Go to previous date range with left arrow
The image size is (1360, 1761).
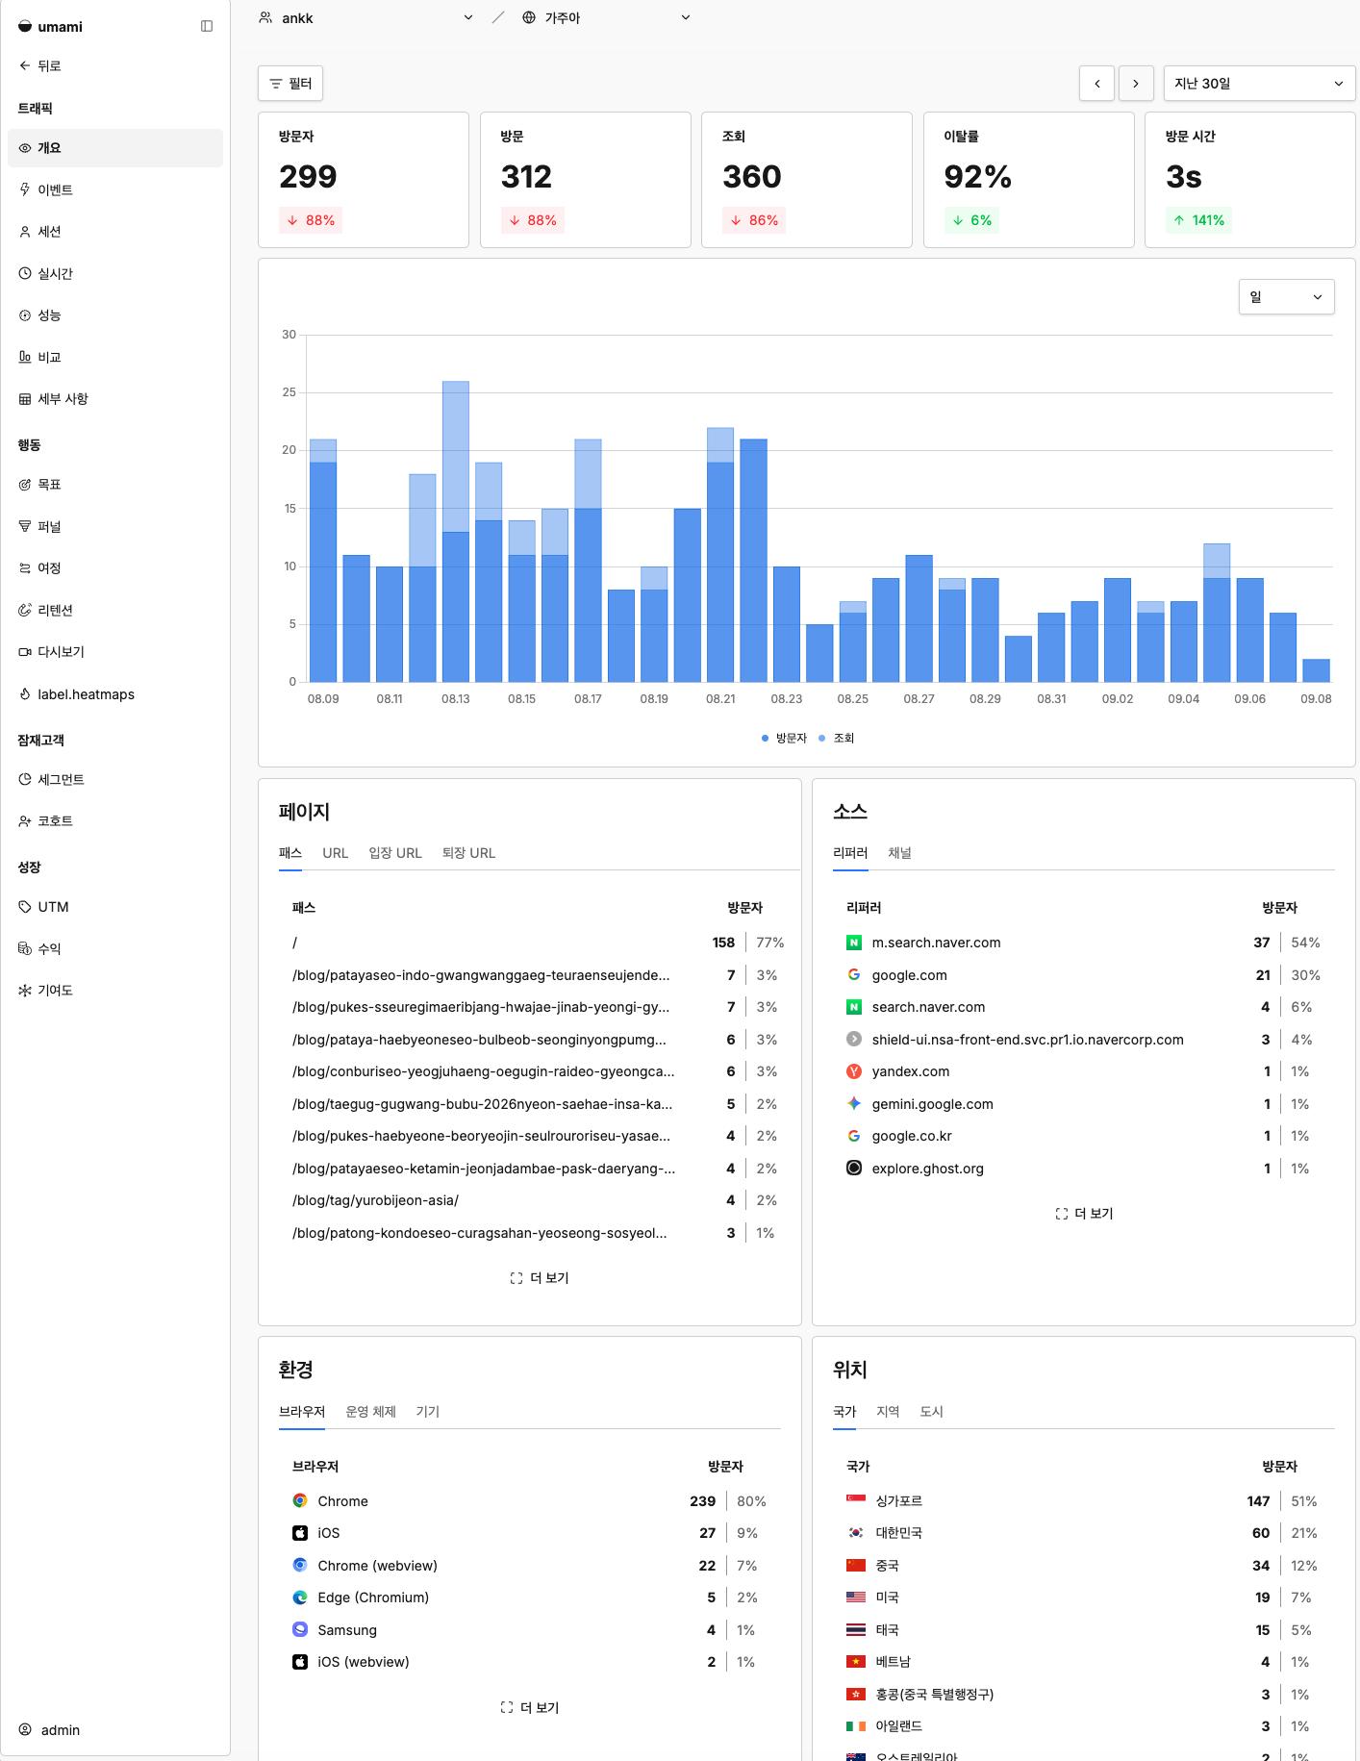[1097, 84]
